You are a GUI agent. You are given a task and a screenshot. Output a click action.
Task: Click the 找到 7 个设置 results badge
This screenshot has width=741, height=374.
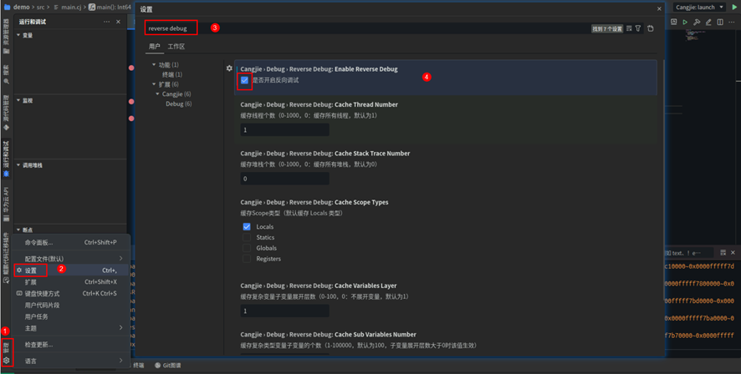(x=607, y=28)
